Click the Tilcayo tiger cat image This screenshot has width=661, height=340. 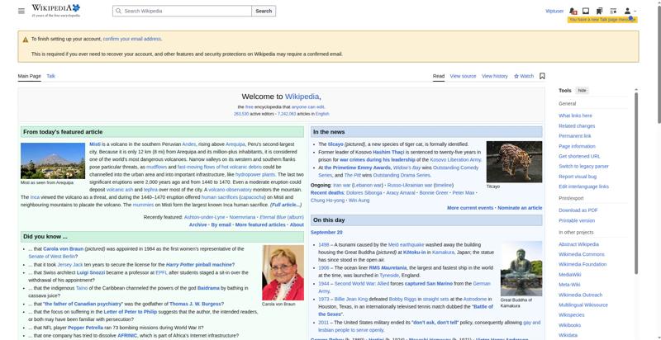[x=514, y=162]
